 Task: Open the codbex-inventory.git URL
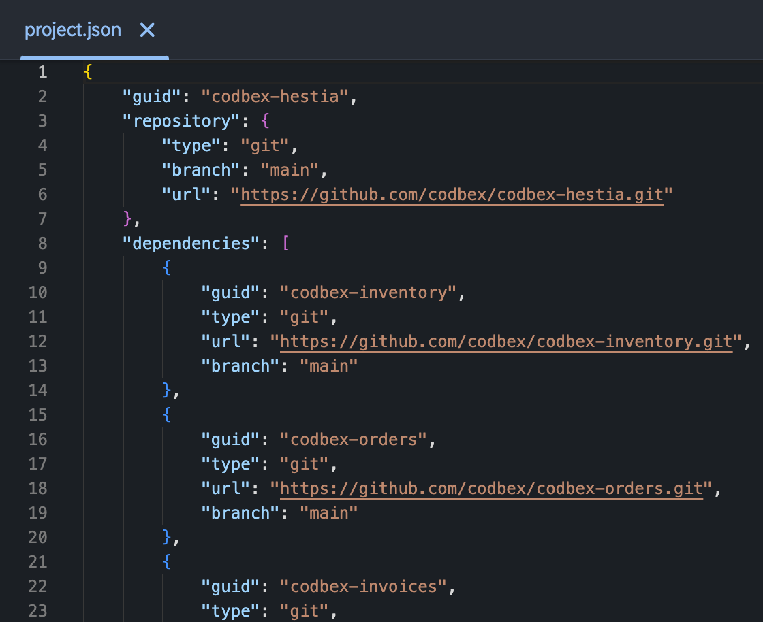point(507,342)
